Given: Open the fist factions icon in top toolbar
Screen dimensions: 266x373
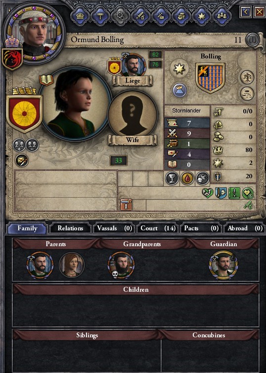Looking at the screenshot, I should pos(181,16).
